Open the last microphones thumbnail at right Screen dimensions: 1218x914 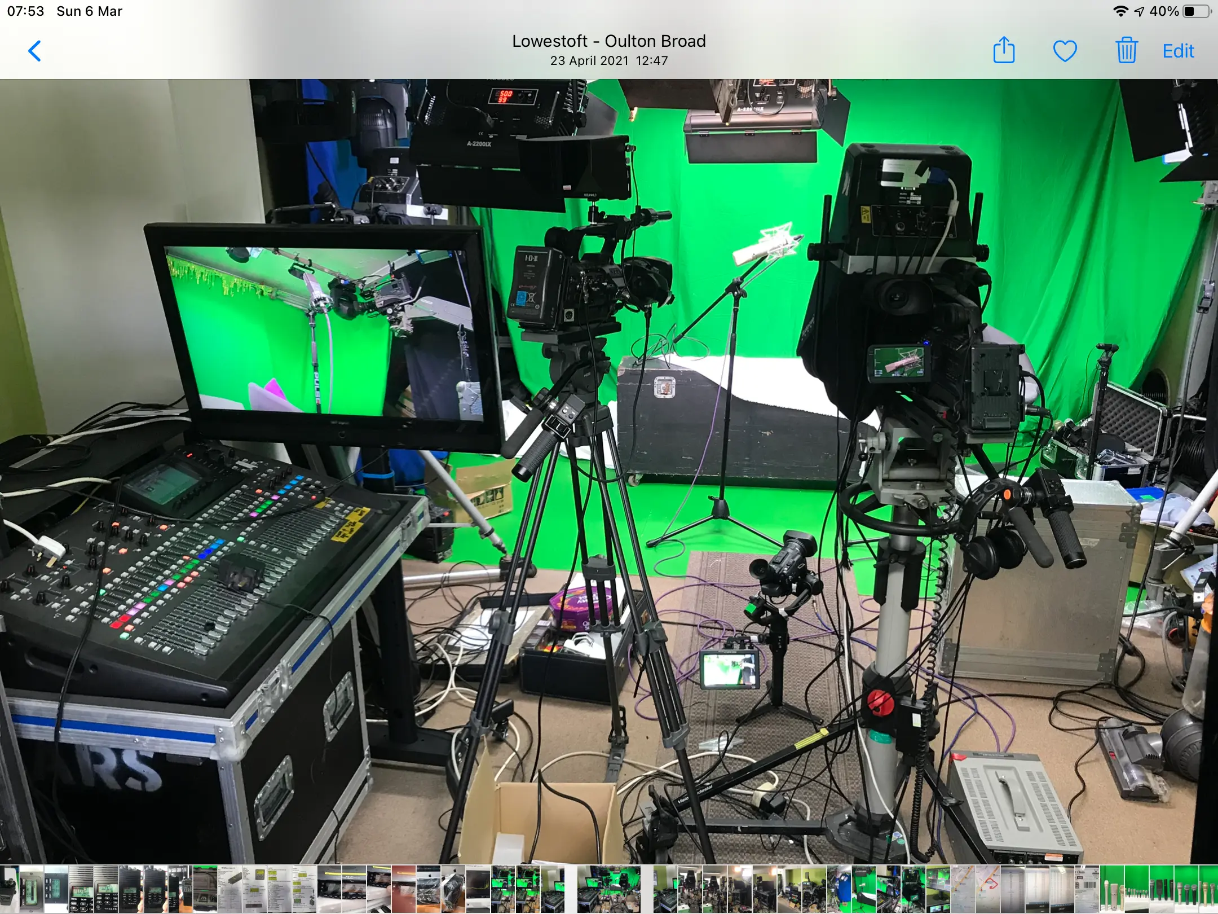click(1208, 889)
